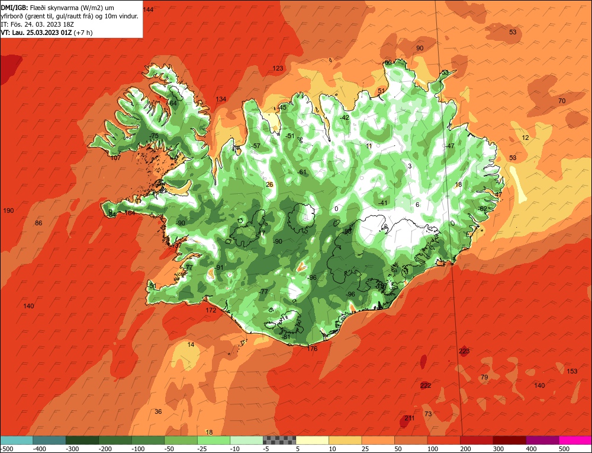Click the map value 134 offshore
Image resolution: width=592 pixels, height=453 pixels.
pyautogui.click(x=221, y=100)
